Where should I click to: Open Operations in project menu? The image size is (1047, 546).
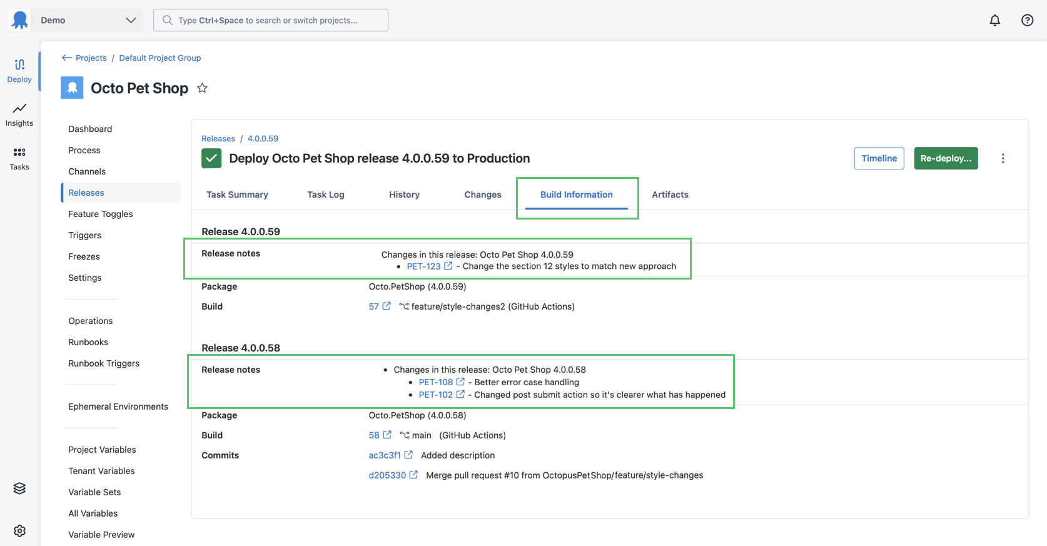click(91, 321)
